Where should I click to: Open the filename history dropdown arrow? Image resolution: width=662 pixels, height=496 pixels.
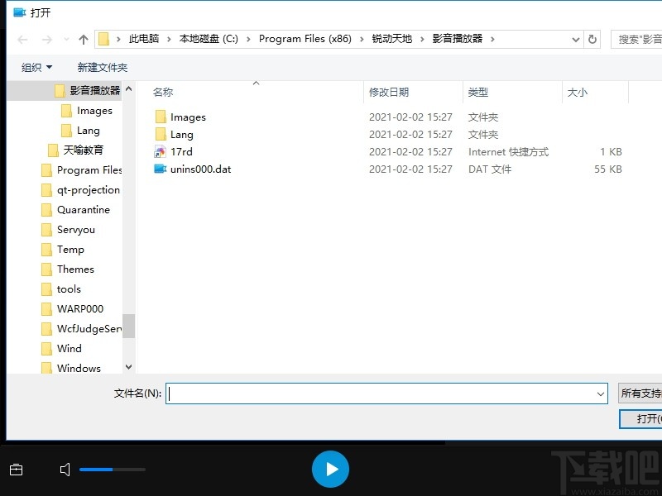click(x=602, y=393)
